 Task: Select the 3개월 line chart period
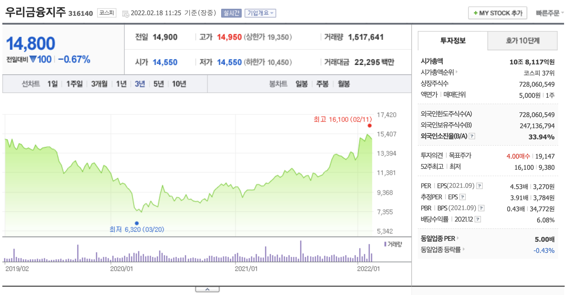(x=99, y=84)
